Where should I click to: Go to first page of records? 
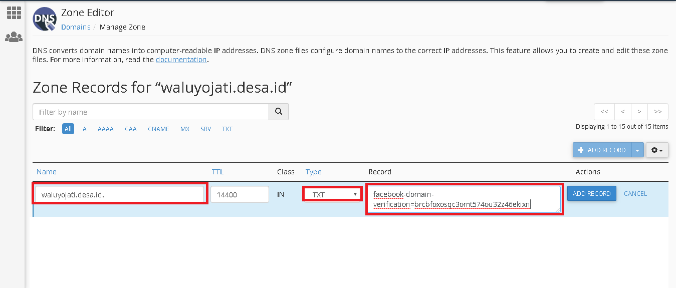coord(604,111)
